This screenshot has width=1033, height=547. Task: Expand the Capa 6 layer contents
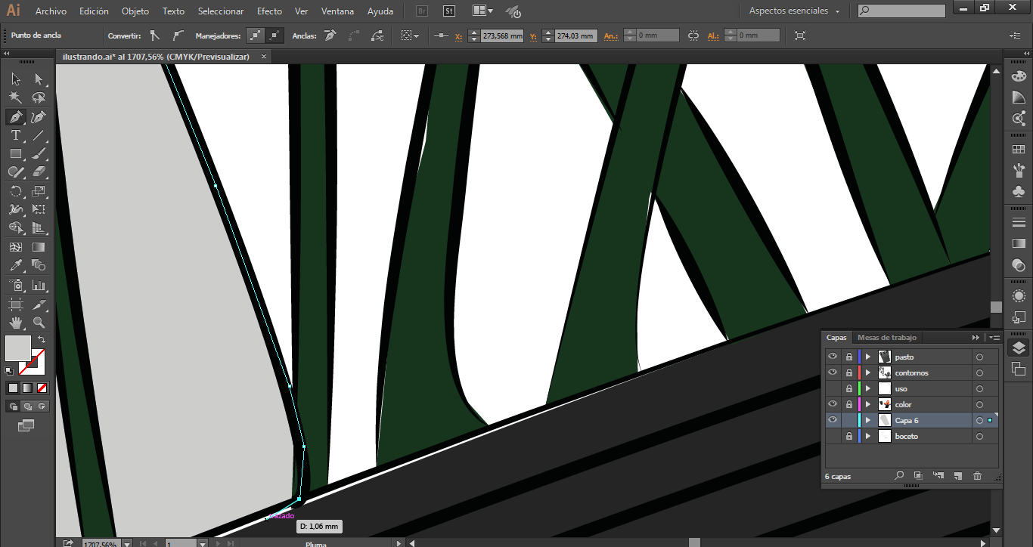pos(868,420)
